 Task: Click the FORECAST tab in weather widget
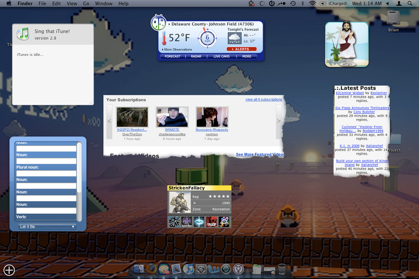click(x=172, y=56)
